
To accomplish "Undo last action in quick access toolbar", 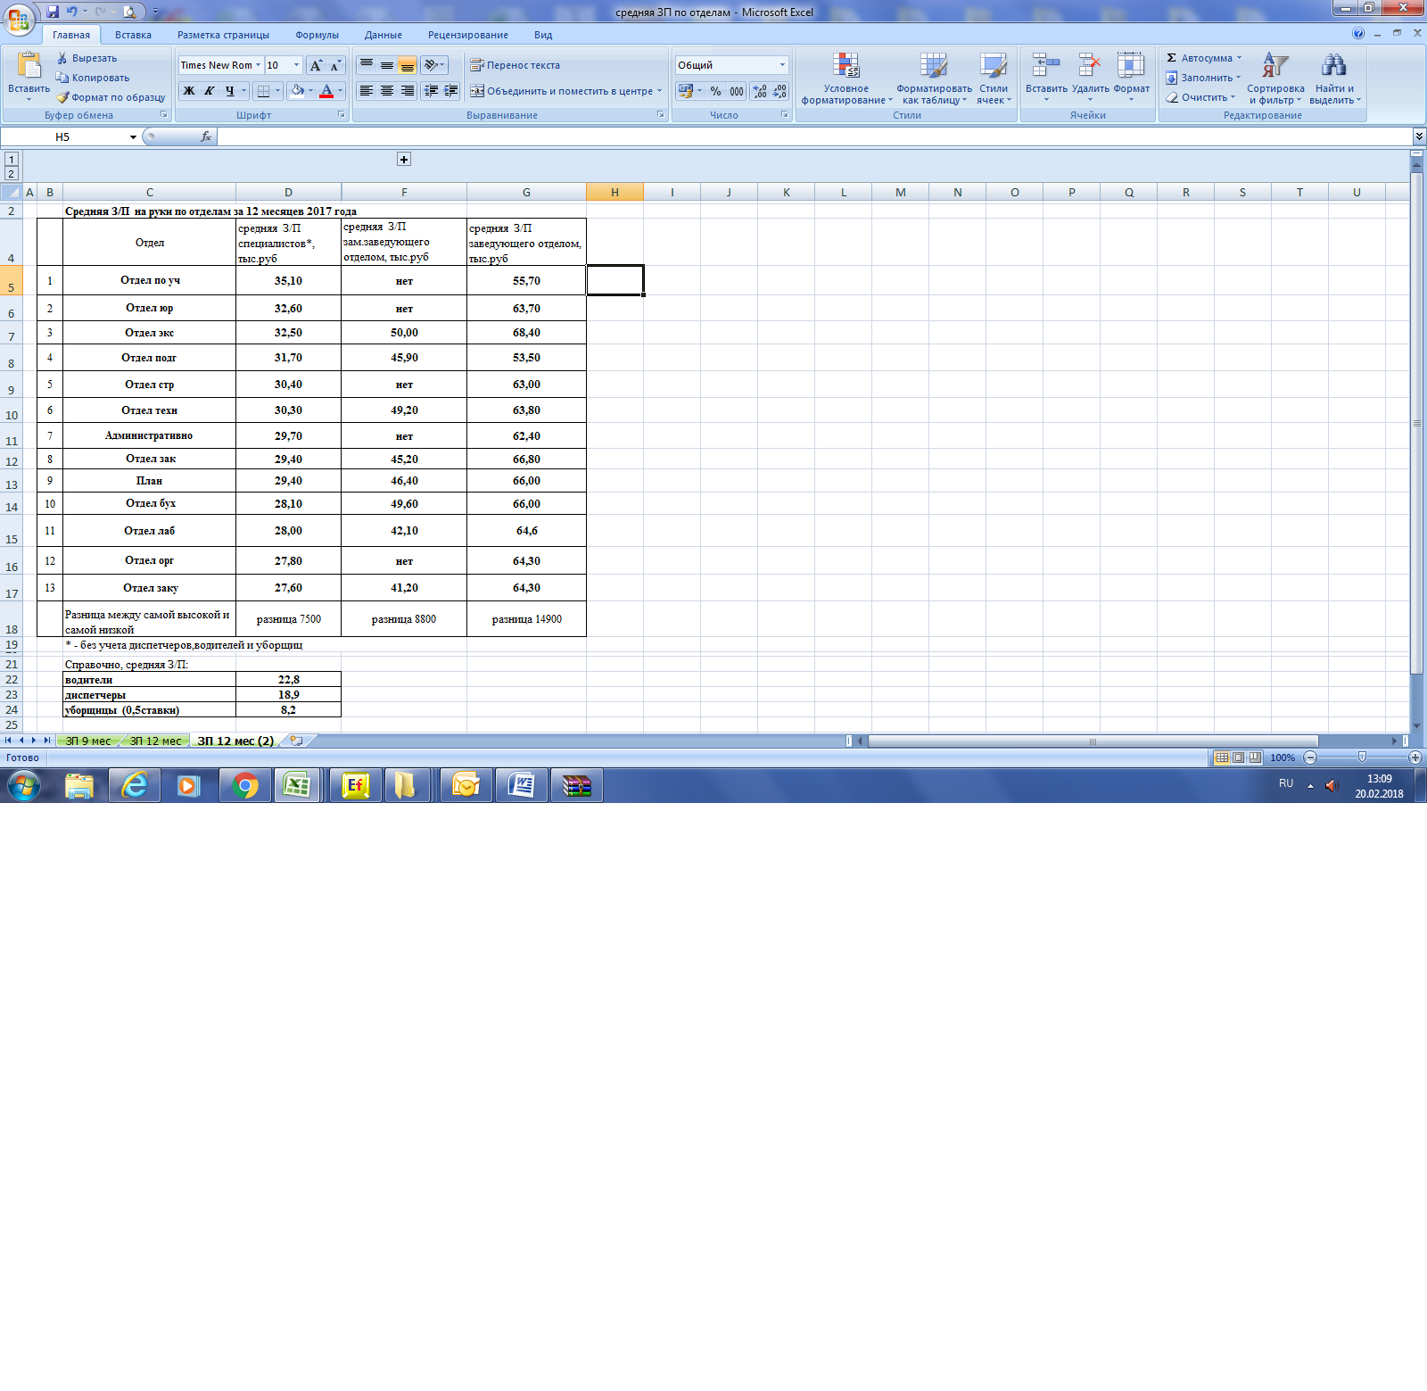I will click(71, 12).
